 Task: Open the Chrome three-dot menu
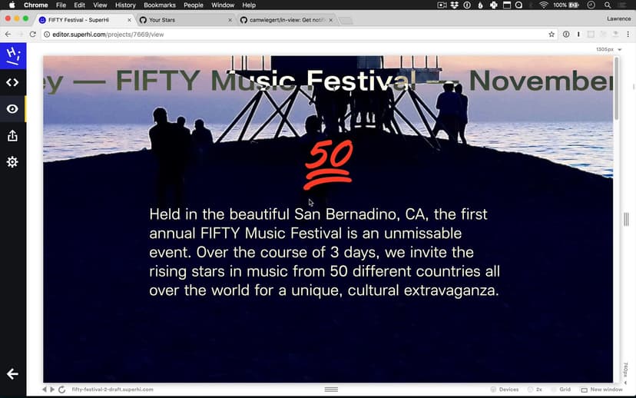628,35
